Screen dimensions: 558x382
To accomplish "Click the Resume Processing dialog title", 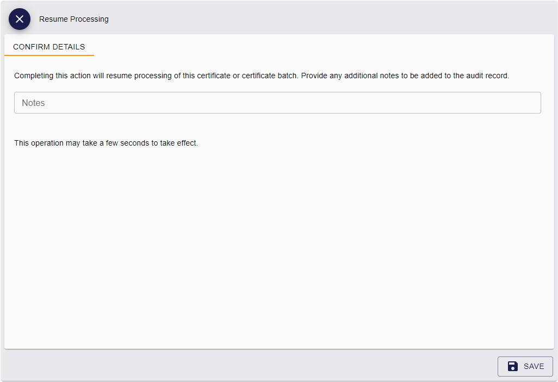I will click(x=73, y=19).
